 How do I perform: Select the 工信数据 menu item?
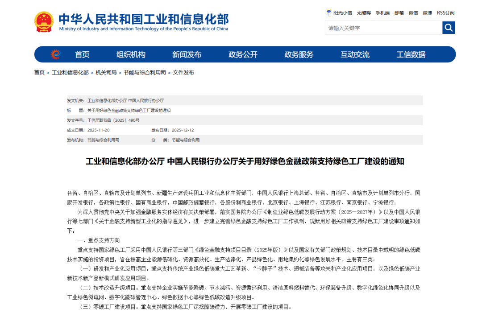click(411, 54)
